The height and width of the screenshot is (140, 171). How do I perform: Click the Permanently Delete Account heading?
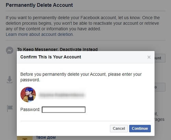click(39, 5)
